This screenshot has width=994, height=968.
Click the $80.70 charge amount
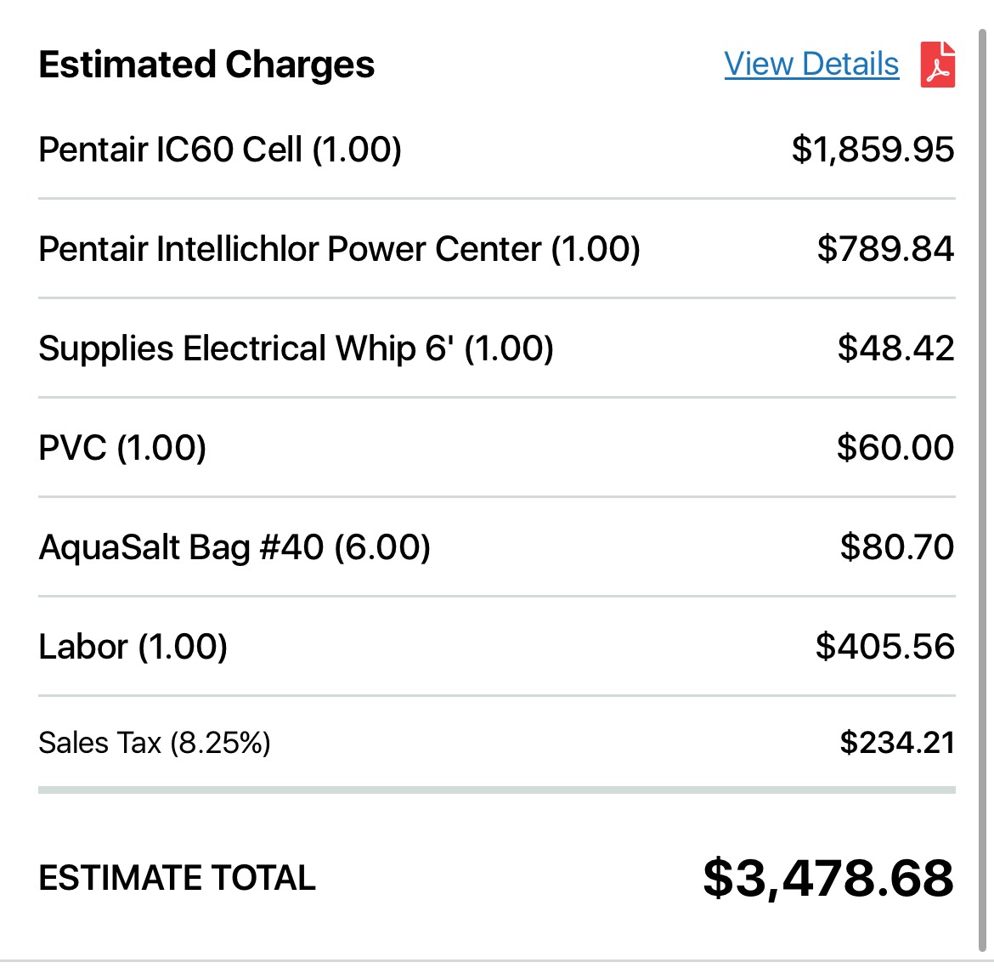pos(897,547)
